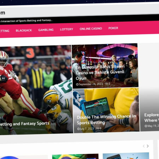Open the laptop on yellow sofa image
This screenshot has width=159, height=159.
tap(106, 110)
